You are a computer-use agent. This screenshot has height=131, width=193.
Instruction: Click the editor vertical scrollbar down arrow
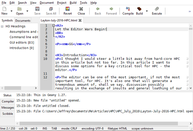190,88
